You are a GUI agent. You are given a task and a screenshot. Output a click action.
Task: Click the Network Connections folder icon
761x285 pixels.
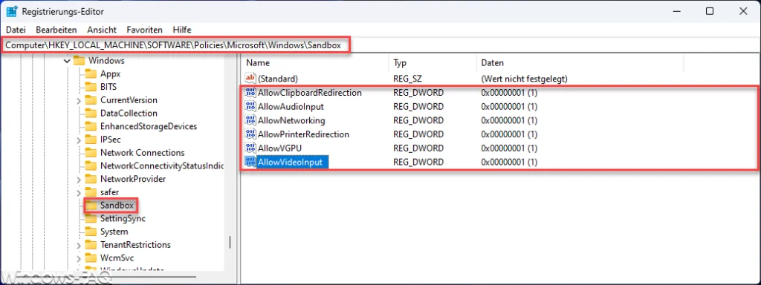[x=91, y=153]
